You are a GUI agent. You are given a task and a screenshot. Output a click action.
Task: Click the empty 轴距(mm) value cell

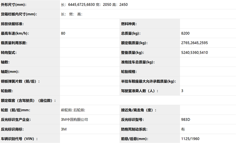[x=90, y=72]
